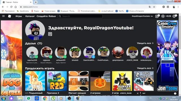Screen dimensions: 181x101
Task: Open the 2 Player Tycoons Wolverine game tile
Action: point(122,81)
